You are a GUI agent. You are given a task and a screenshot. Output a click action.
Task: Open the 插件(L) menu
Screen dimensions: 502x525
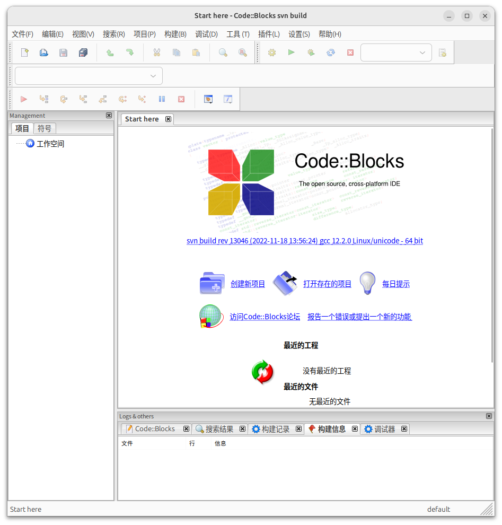point(269,34)
